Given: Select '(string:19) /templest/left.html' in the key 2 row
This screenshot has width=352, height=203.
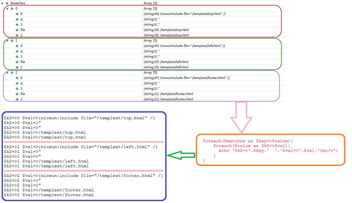Looking at the screenshot, I should tap(166, 67).
